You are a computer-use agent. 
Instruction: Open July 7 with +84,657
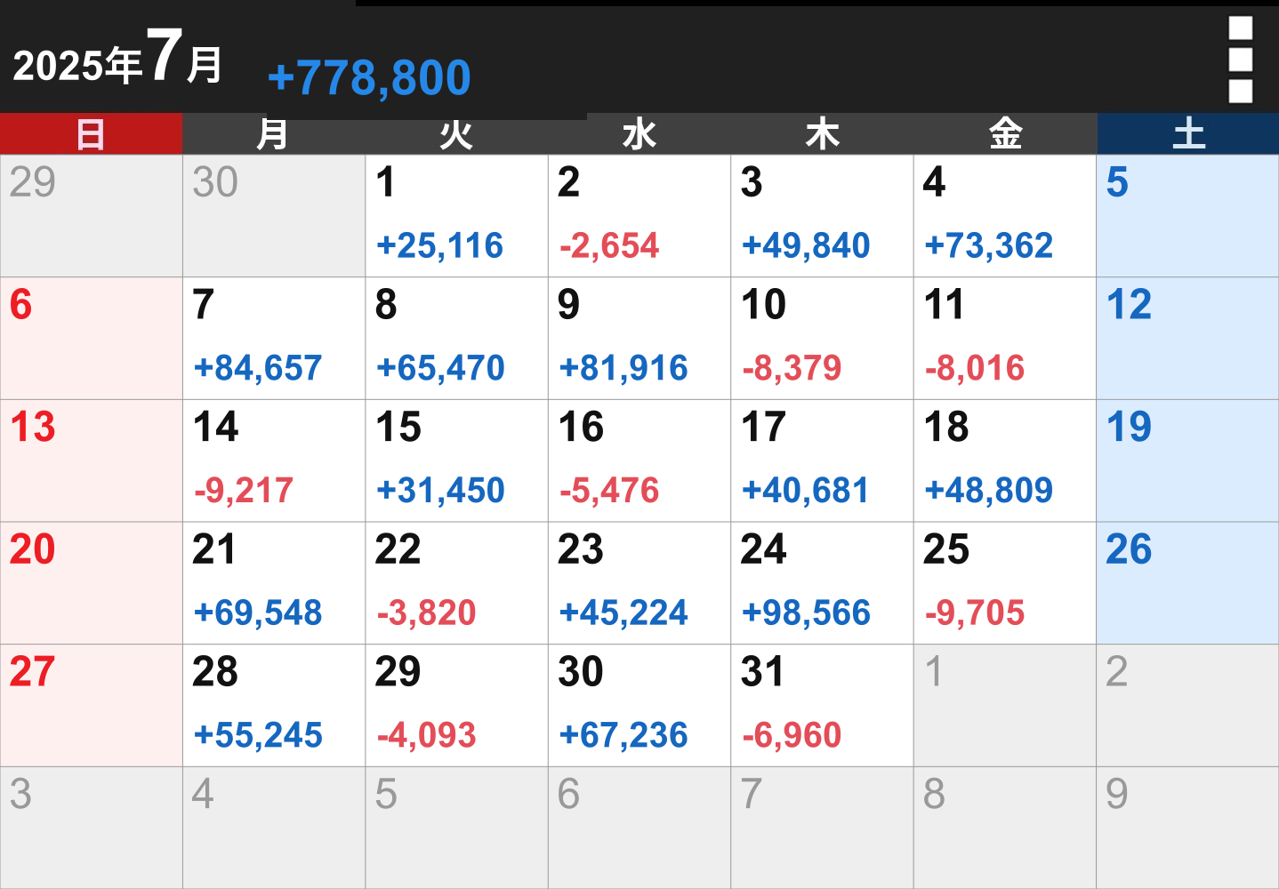tap(274, 339)
